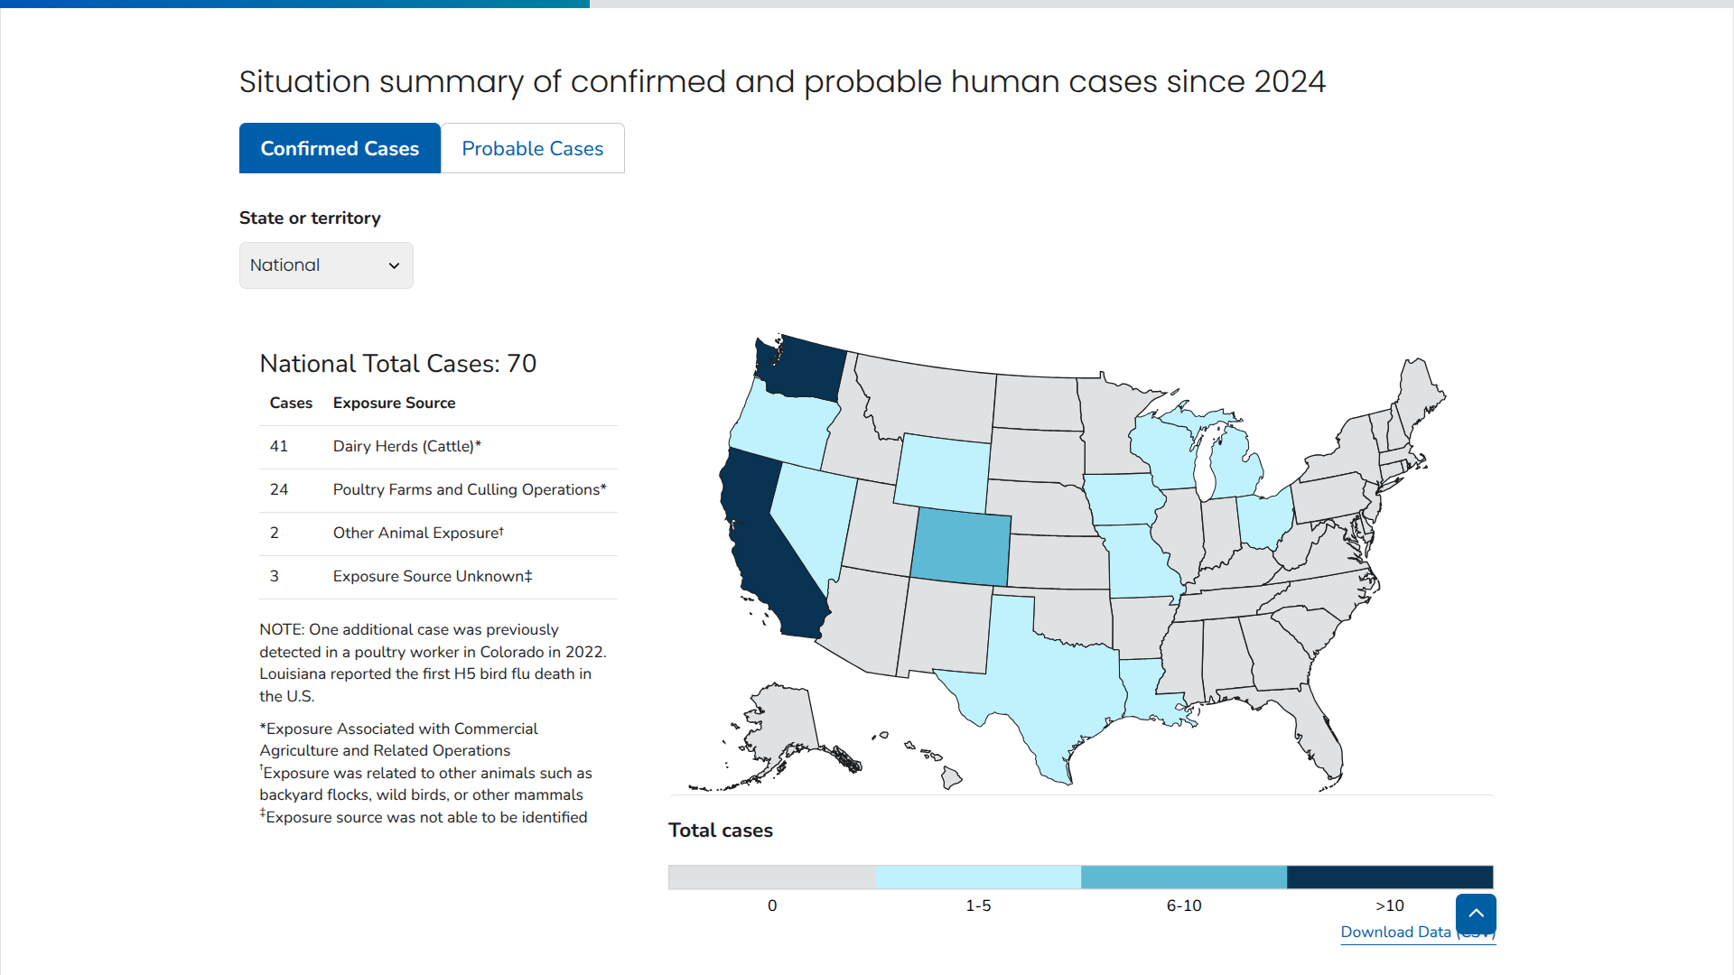
Task: Click the Download Data link
Action: (1395, 933)
